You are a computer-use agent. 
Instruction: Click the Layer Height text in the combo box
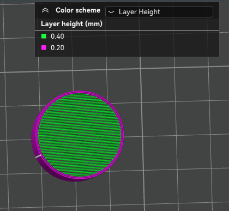[x=140, y=12]
